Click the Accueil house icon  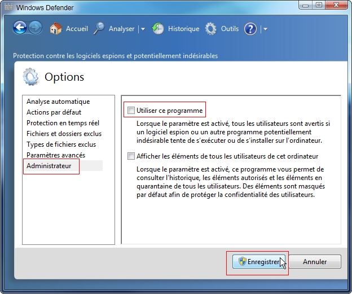click(56, 29)
